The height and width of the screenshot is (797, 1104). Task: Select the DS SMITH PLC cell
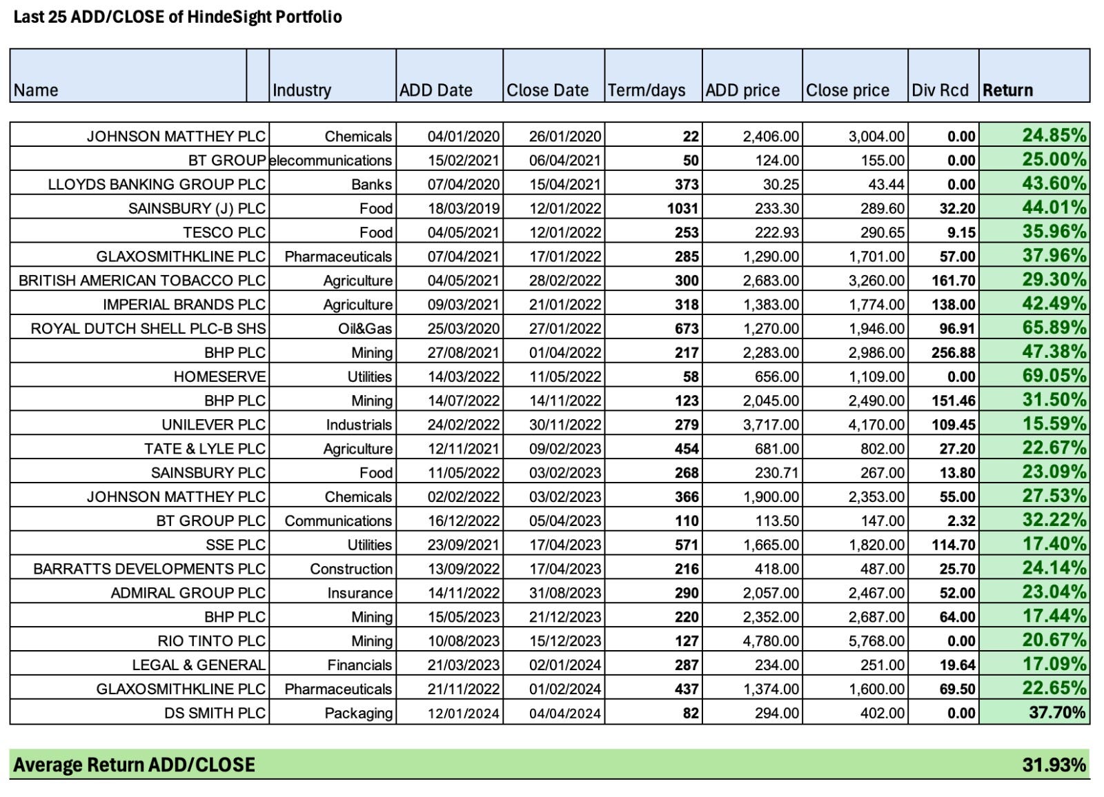[139, 713]
